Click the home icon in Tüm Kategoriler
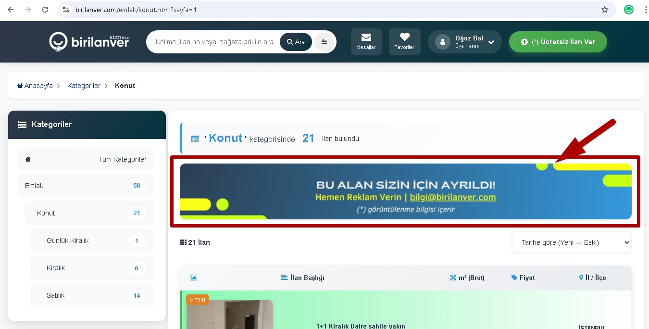Image resolution: width=649 pixels, height=329 pixels. [28, 159]
